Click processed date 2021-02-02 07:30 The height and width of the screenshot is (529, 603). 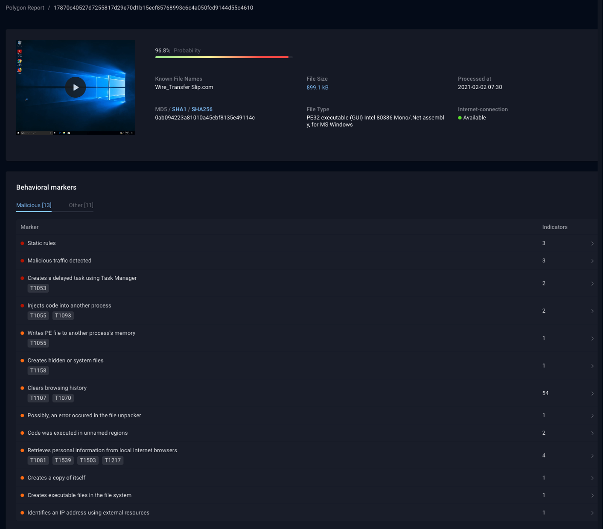point(480,87)
